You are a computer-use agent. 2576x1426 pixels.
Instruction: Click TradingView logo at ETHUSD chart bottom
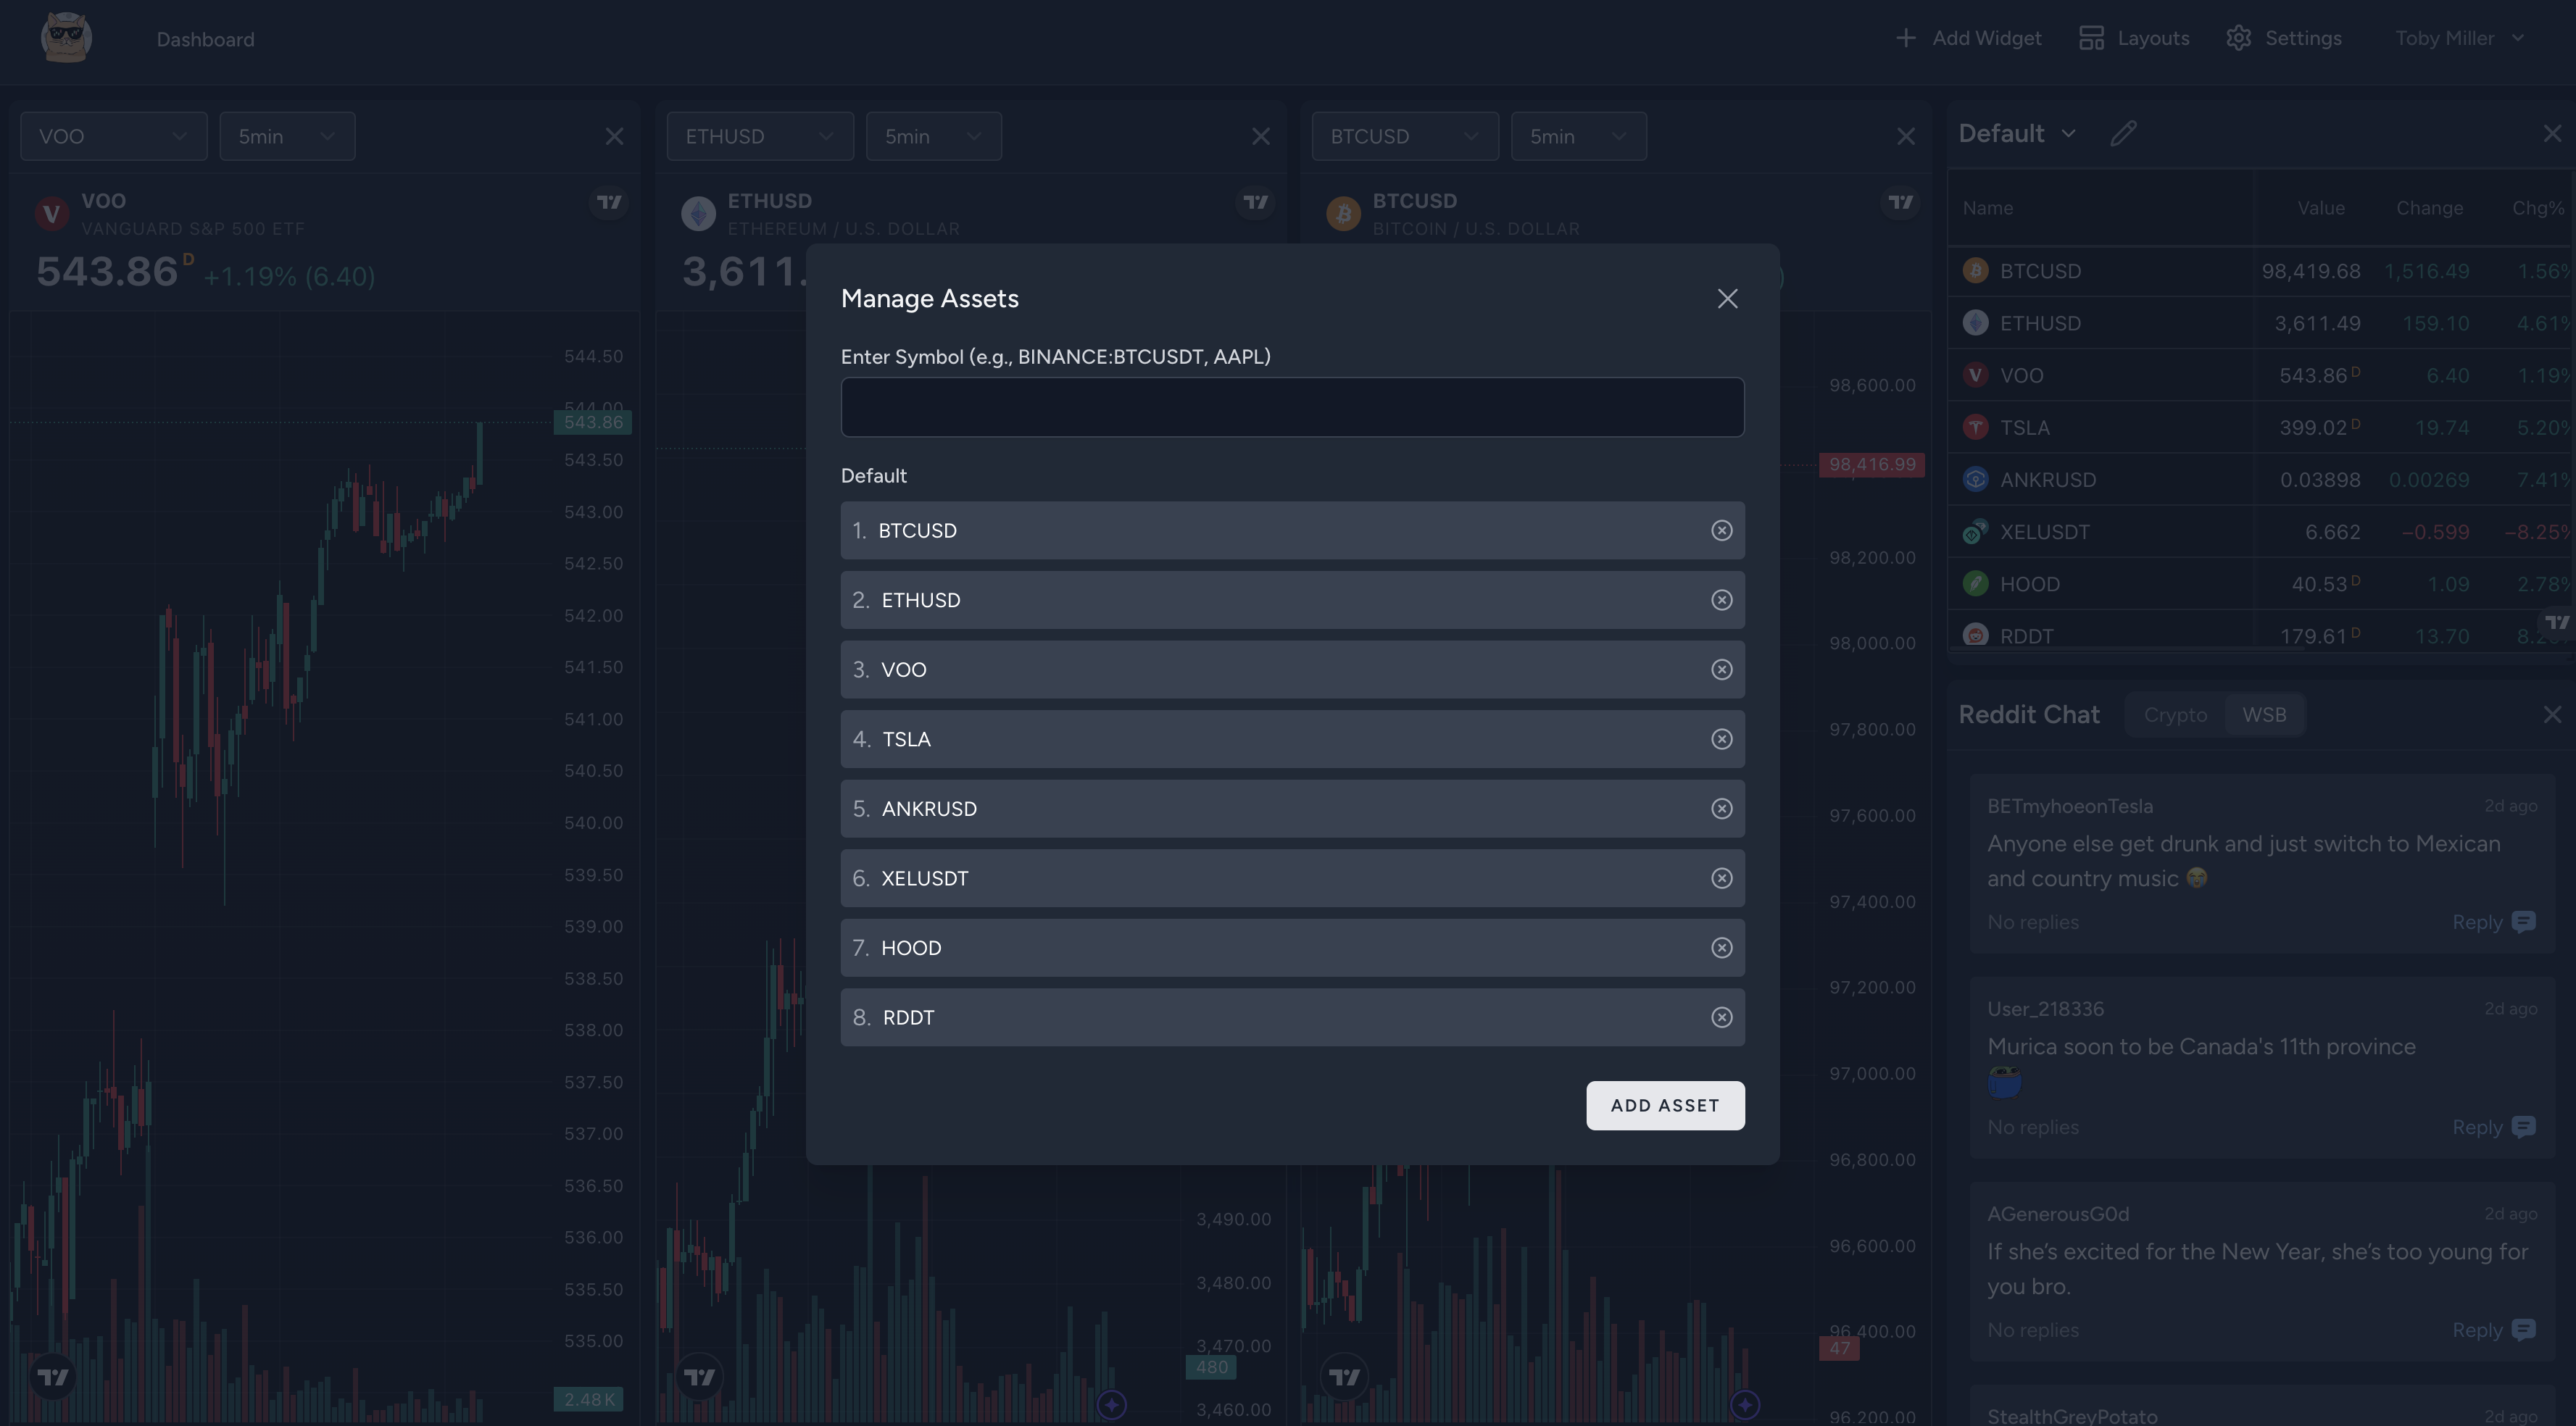click(x=699, y=1377)
